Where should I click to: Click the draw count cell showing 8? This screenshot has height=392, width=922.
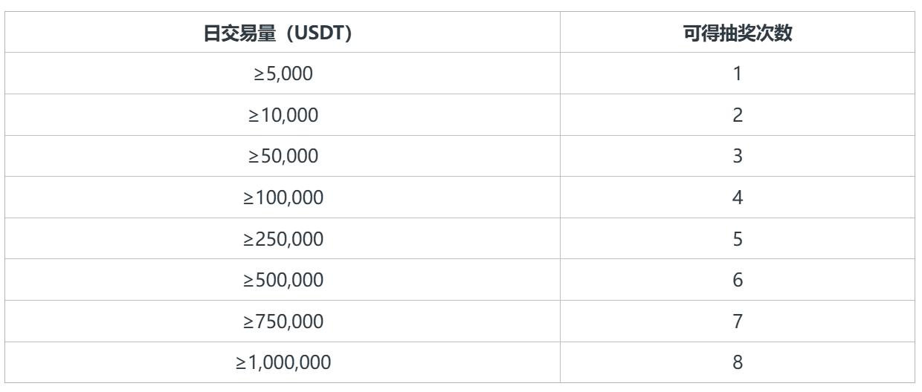point(736,362)
